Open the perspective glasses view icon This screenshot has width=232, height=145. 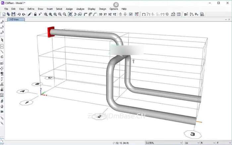tap(80, 14)
